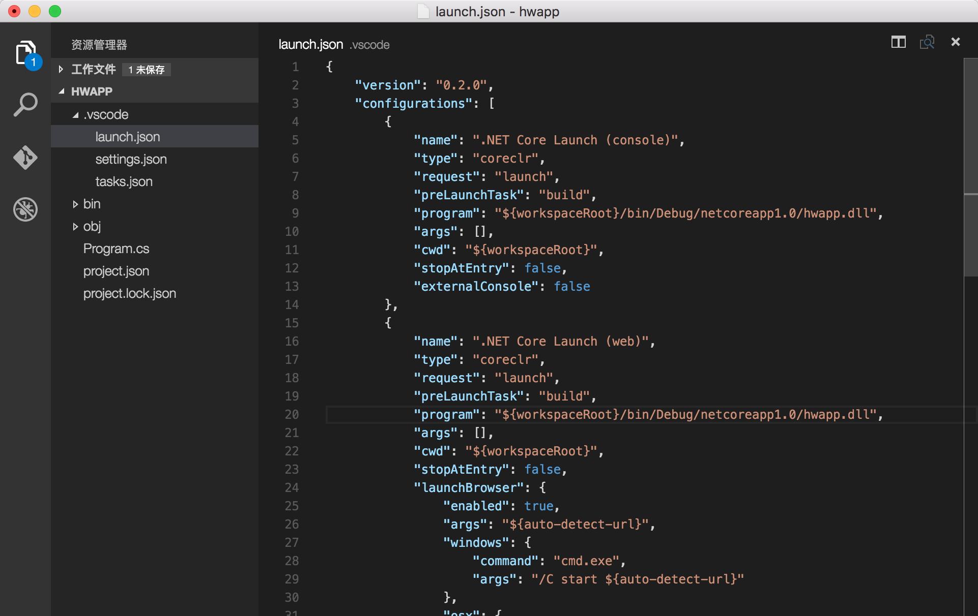Viewport: 978px width, 616px height.
Task: Click the blue badge on the Explorer icon
Action: click(34, 63)
